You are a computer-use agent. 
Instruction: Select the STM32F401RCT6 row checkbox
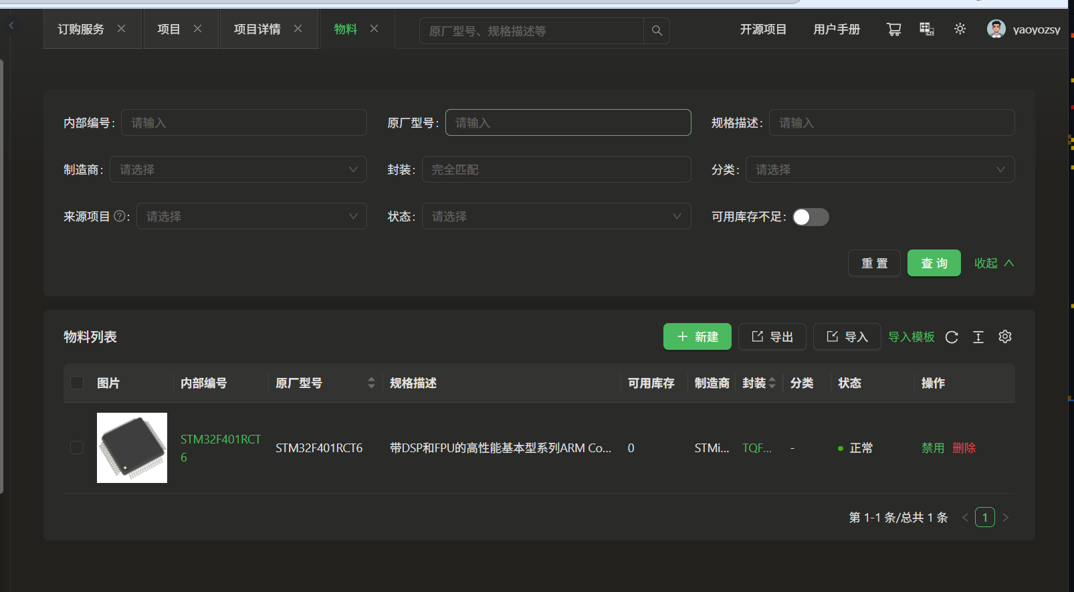click(x=77, y=448)
